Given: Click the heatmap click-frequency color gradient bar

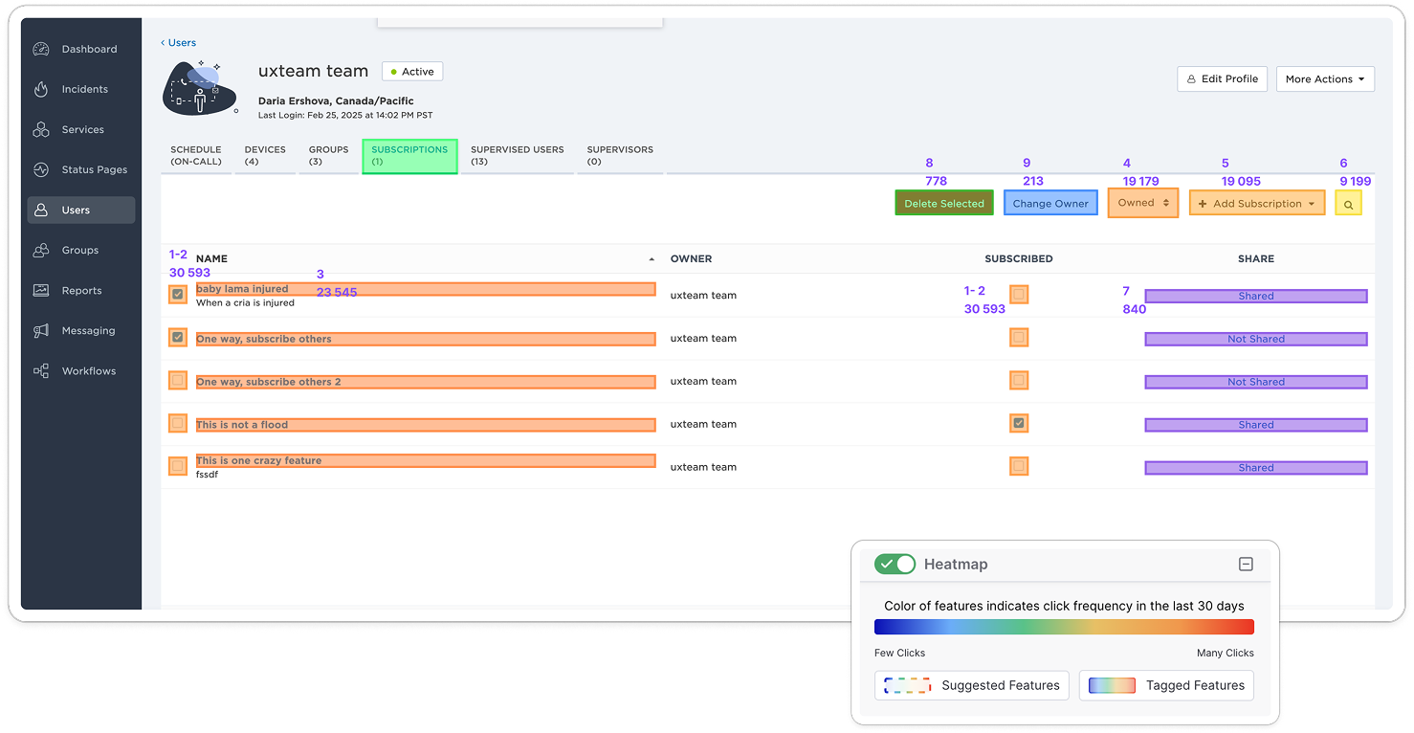Looking at the screenshot, I should pyautogui.click(x=1064, y=627).
